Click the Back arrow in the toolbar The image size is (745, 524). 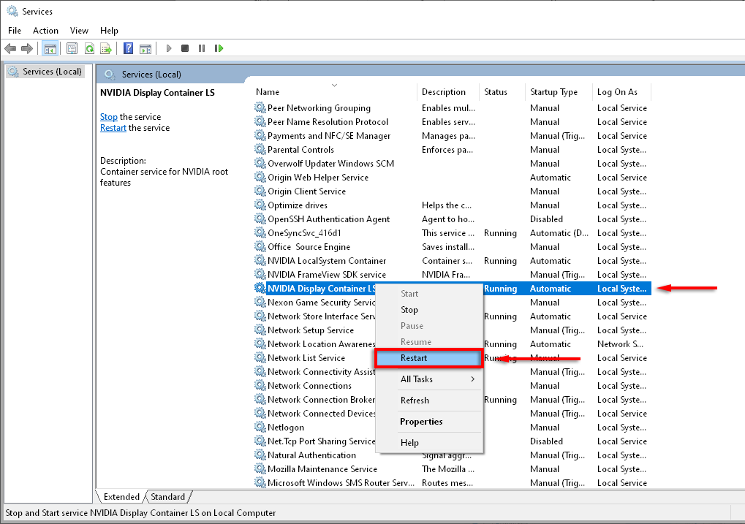tap(10, 48)
